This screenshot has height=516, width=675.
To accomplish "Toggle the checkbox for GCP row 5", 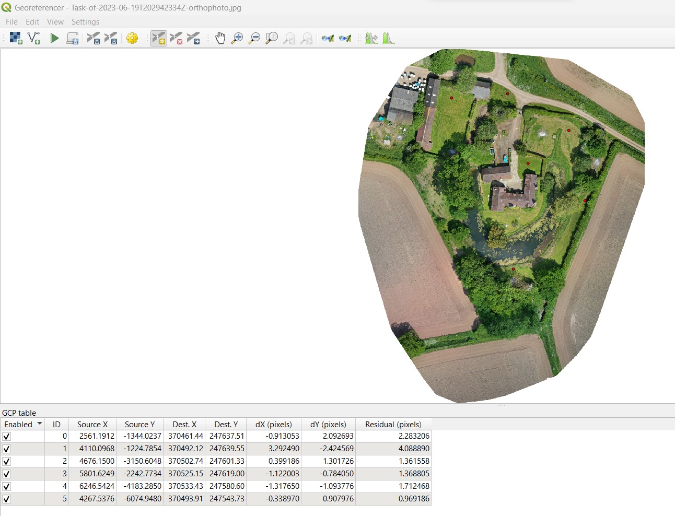I will coord(7,499).
